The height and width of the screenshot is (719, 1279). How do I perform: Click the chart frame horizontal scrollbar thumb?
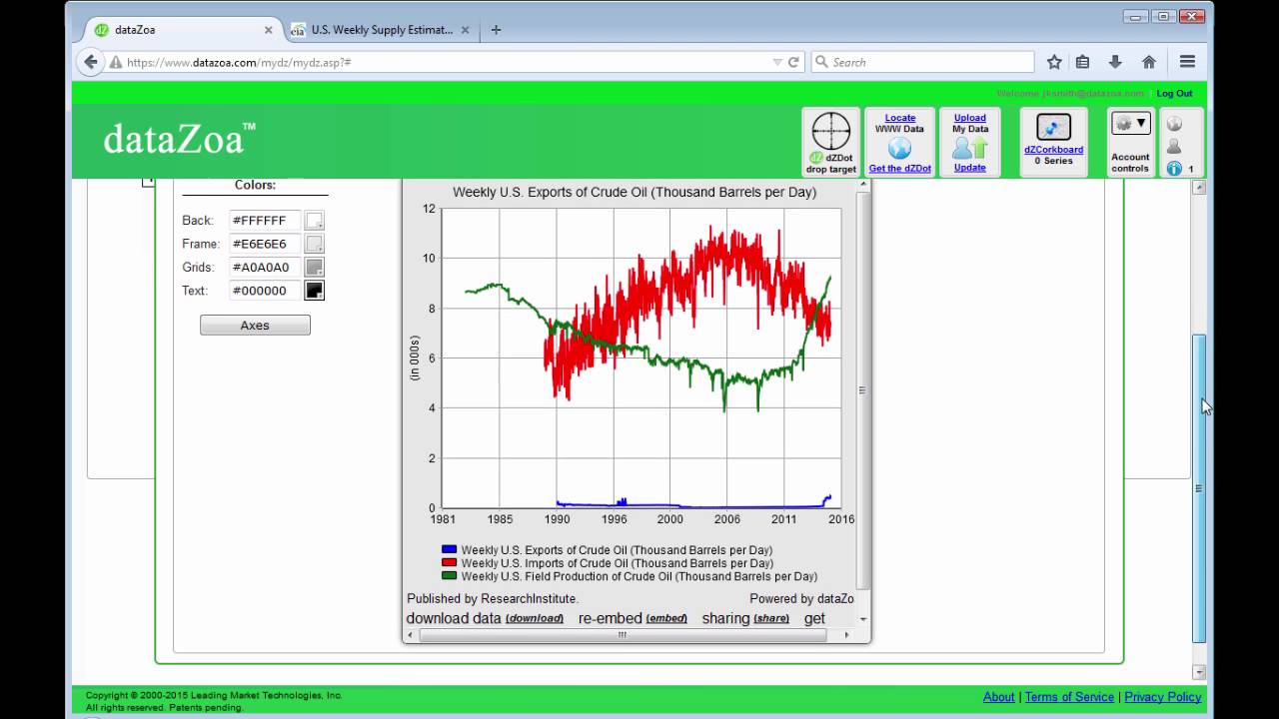pos(623,634)
